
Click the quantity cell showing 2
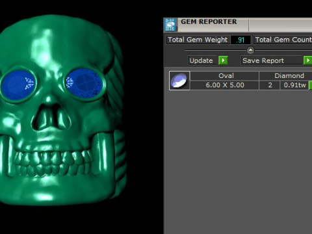click(x=270, y=85)
